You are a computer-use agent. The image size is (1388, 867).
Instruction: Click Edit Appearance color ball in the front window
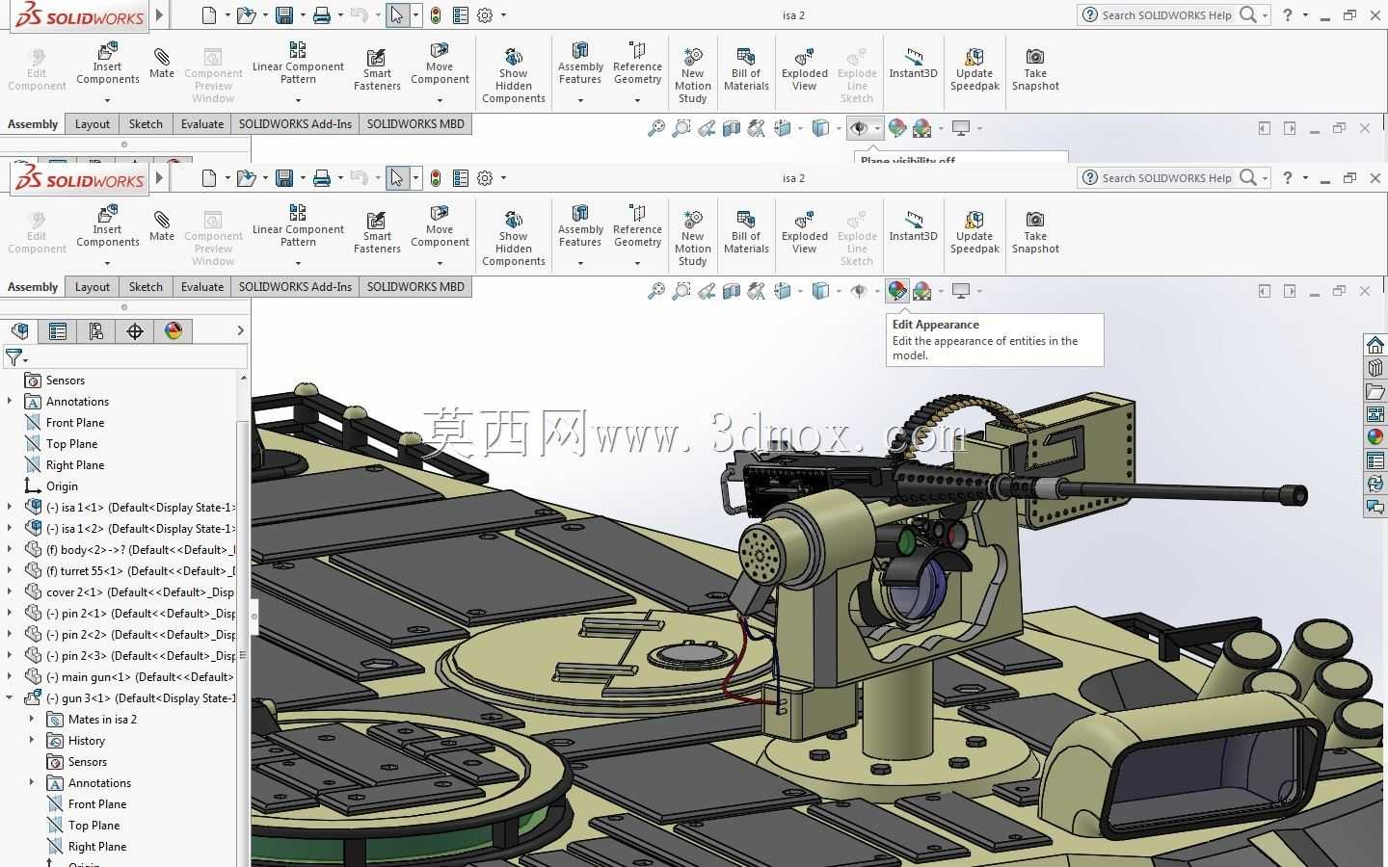(897, 291)
